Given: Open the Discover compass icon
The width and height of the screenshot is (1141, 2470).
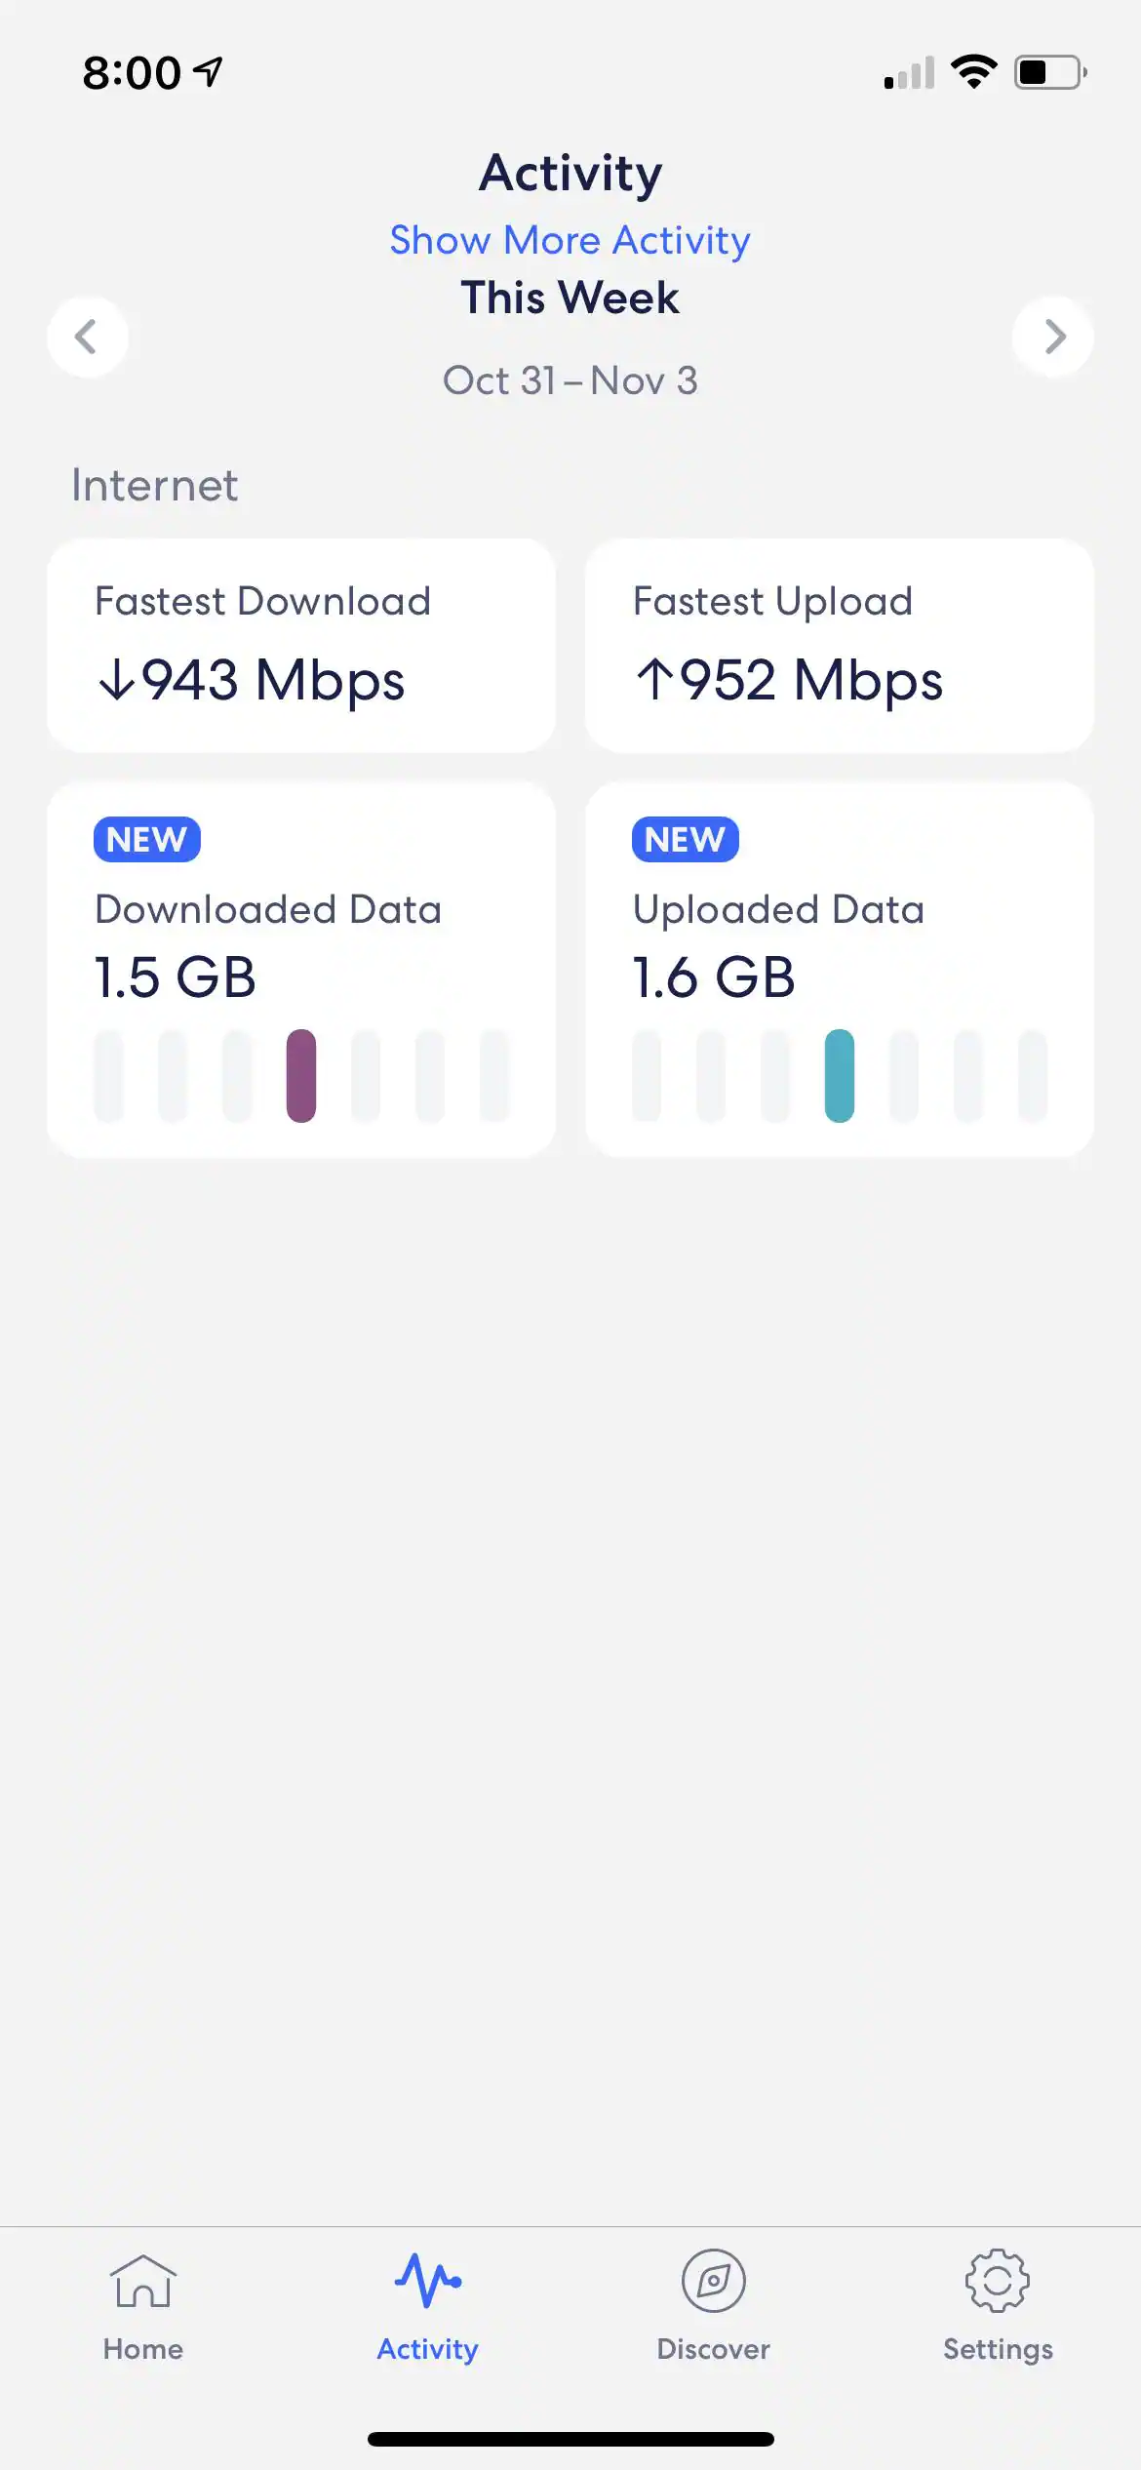Looking at the screenshot, I should (713, 2281).
